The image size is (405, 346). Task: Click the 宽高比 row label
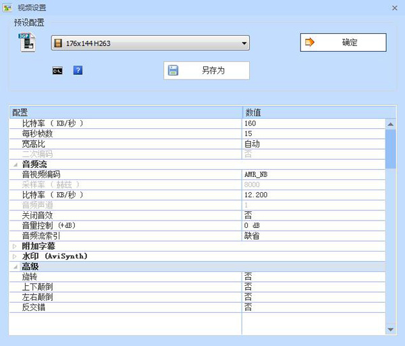point(34,144)
